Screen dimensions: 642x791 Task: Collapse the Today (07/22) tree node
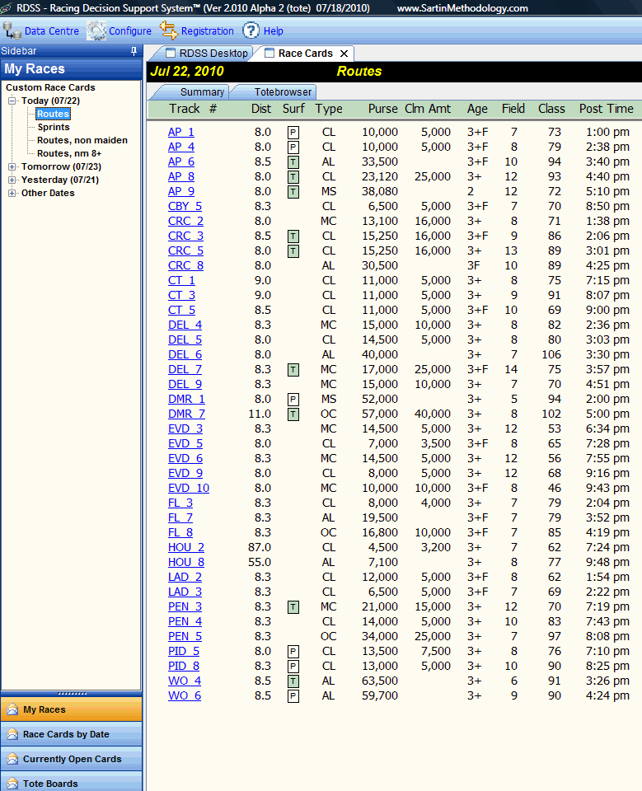(x=12, y=101)
